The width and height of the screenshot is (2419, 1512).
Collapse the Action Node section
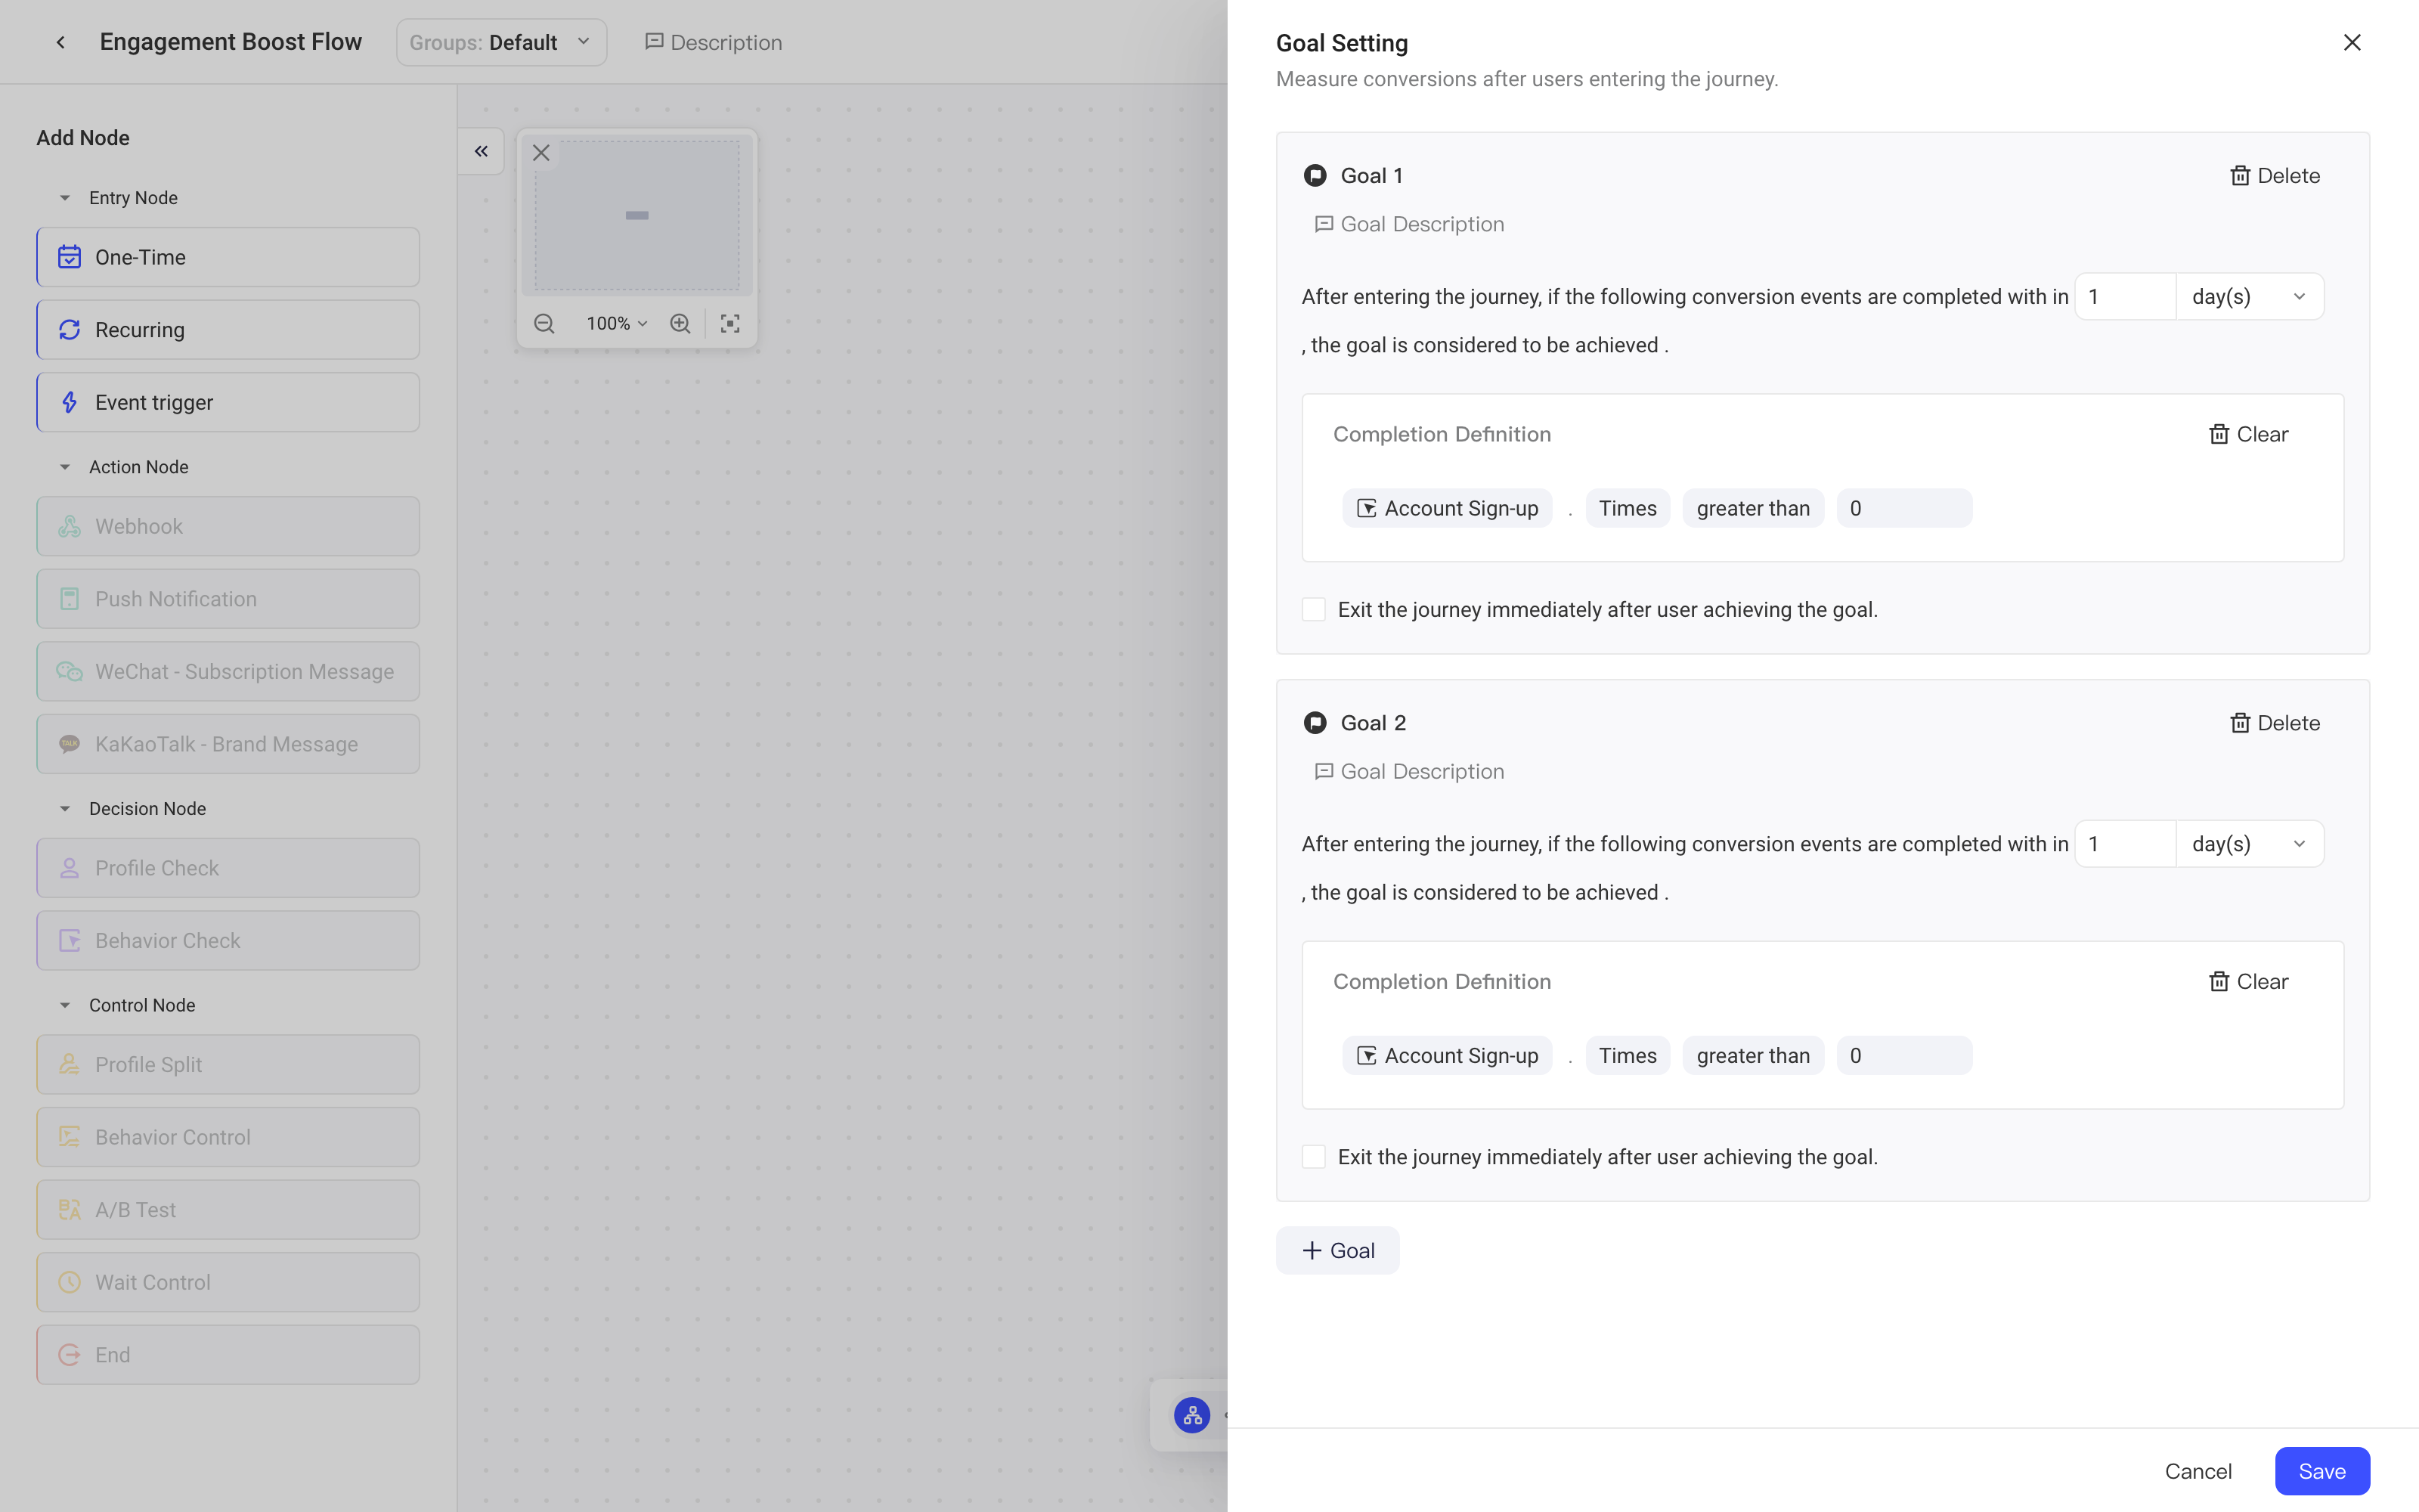pos(65,467)
